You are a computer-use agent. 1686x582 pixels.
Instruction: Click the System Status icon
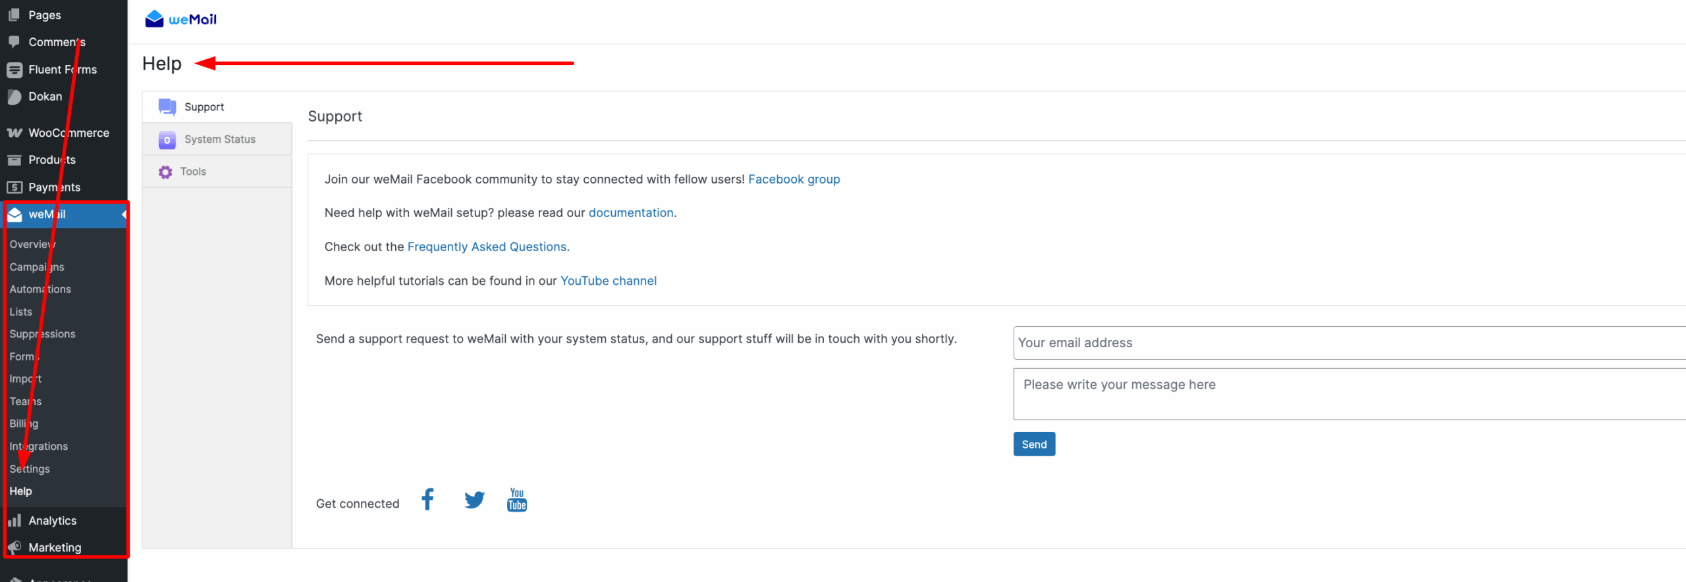167,139
